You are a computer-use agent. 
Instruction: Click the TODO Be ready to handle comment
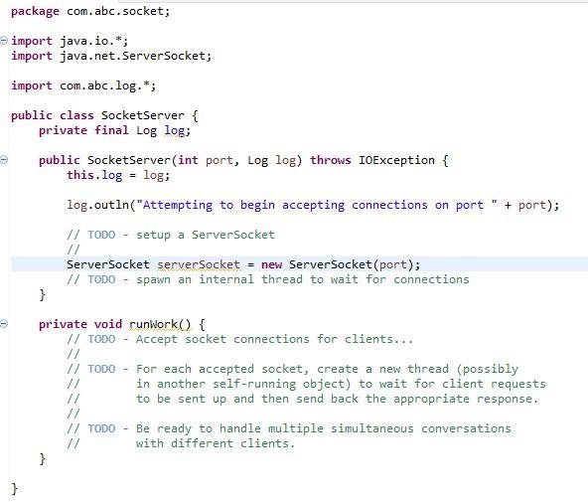tap(289, 428)
